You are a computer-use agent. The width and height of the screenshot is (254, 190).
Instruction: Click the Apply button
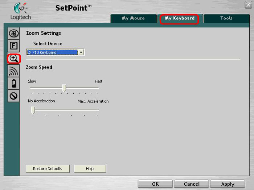coord(228,184)
